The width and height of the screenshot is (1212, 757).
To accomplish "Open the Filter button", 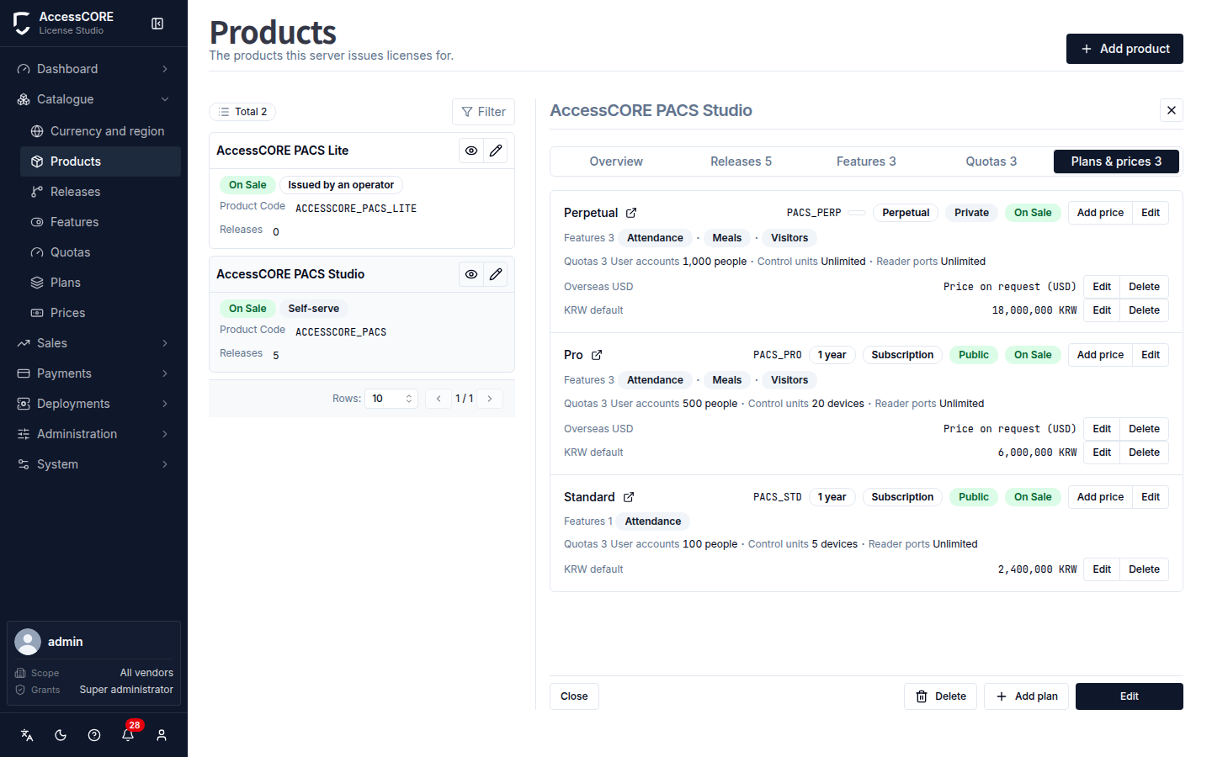I will point(483,112).
